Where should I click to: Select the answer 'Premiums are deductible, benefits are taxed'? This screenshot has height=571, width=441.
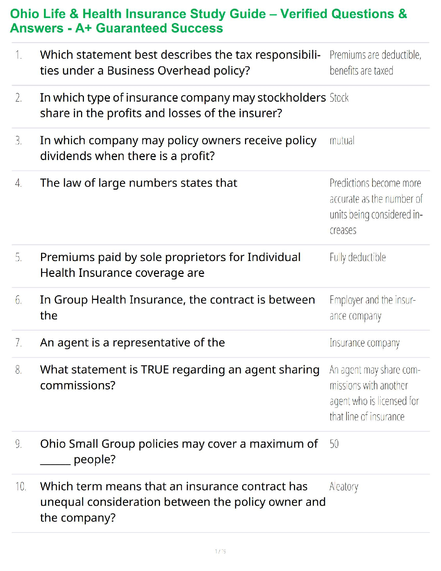coord(375,63)
